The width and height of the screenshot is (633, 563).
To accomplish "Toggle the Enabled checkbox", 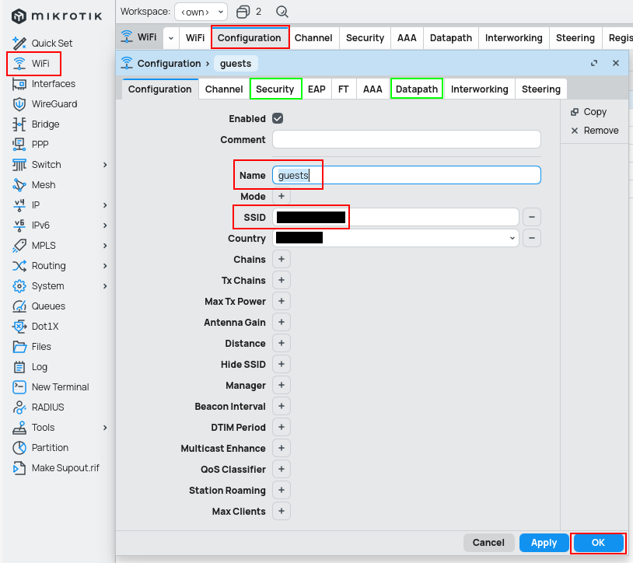I will (x=278, y=118).
